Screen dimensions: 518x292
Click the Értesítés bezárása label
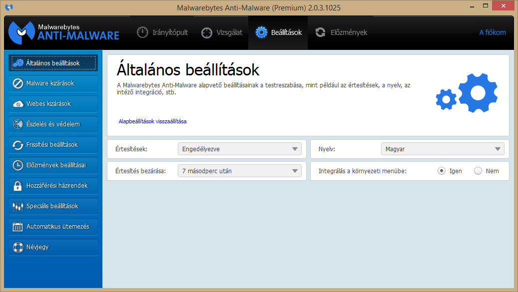(140, 171)
